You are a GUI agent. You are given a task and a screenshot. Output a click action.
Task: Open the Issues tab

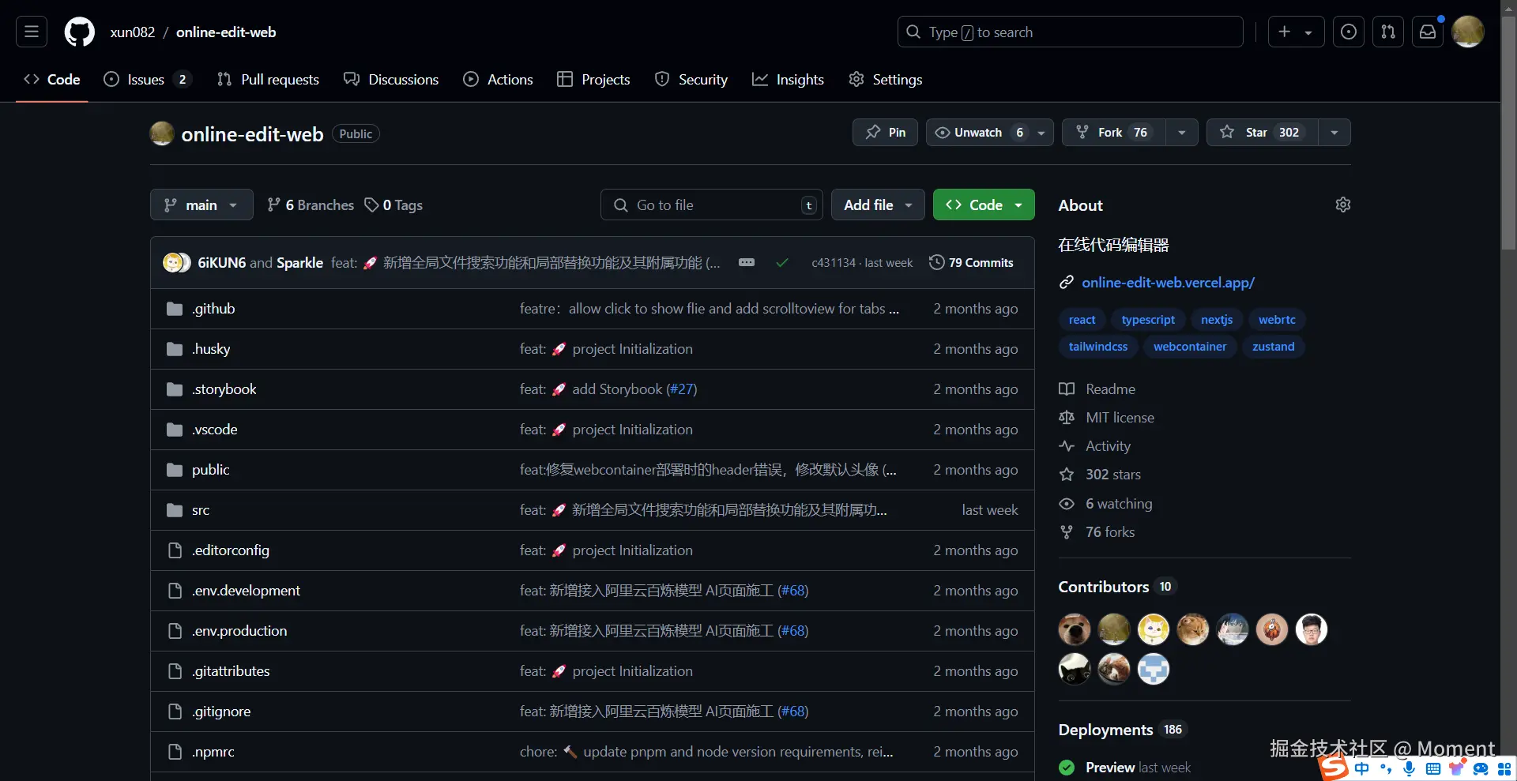click(x=147, y=79)
